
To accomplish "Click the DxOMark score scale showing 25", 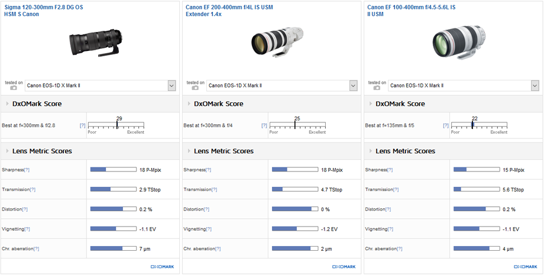I will [297, 125].
